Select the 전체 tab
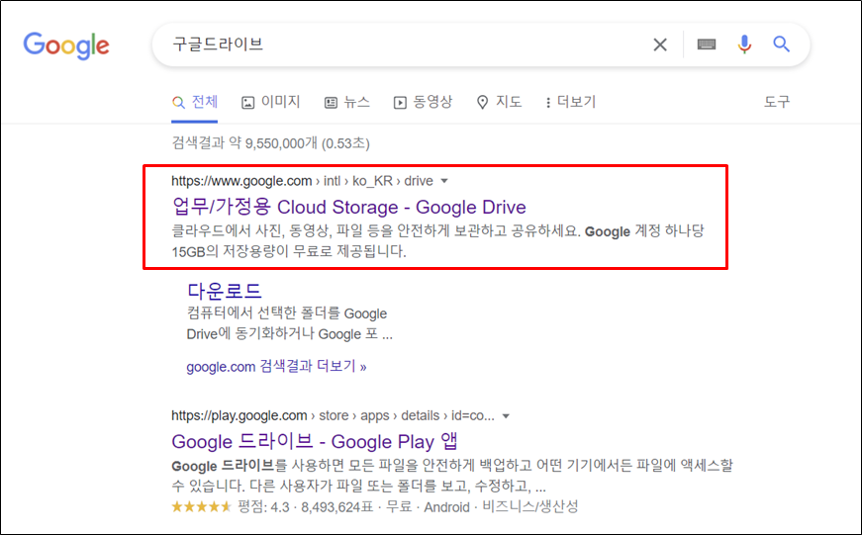 (x=195, y=102)
